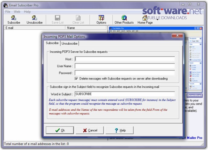Maximize the Email Subscriber Pro window
The image size is (208, 150).
(190, 4)
